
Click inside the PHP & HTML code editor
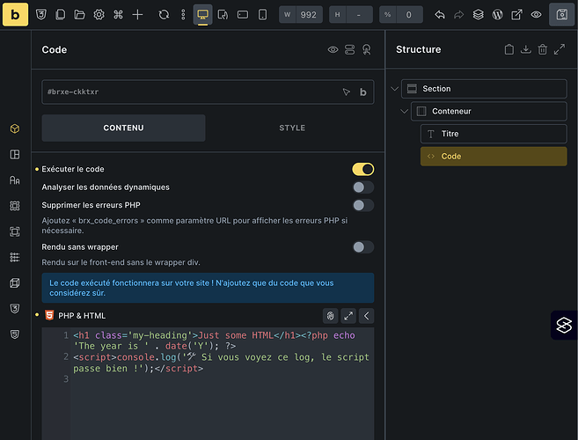coord(208,384)
